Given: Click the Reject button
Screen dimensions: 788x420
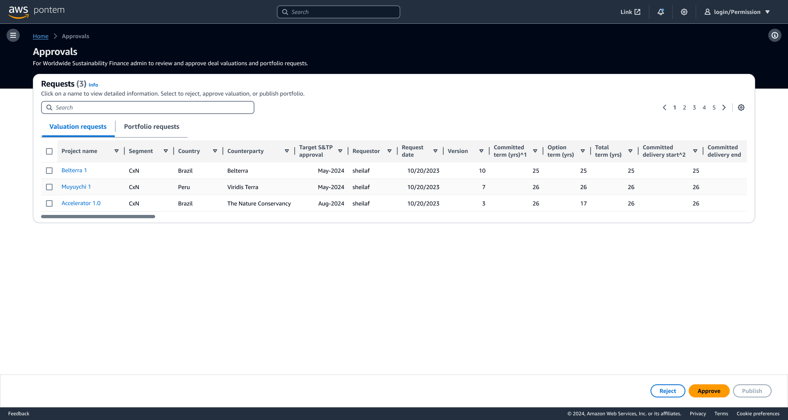Looking at the screenshot, I should tap(668, 391).
